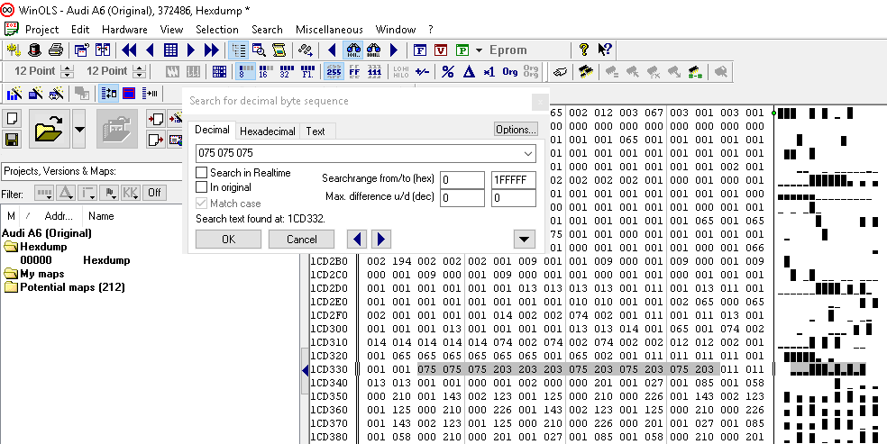Screen dimensions: 887x444
Task: Click the yellow question mark help icon
Action: (x=584, y=50)
